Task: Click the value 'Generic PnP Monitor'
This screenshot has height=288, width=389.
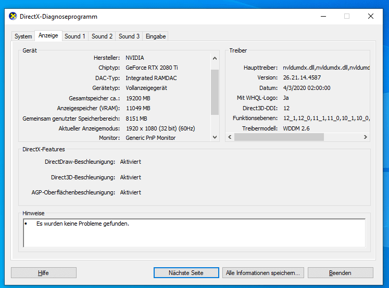Action: click(150, 138)
